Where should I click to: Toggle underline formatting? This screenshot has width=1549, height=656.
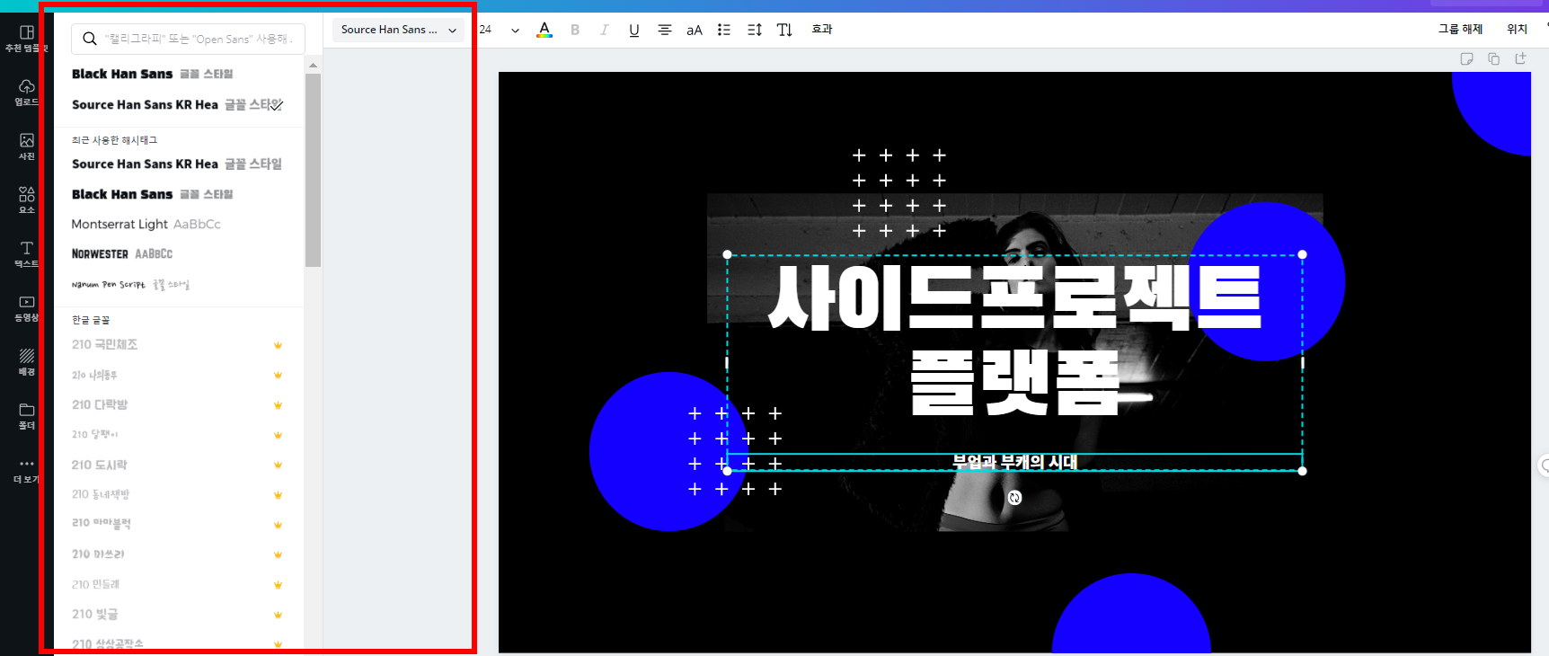pos(634,30)
